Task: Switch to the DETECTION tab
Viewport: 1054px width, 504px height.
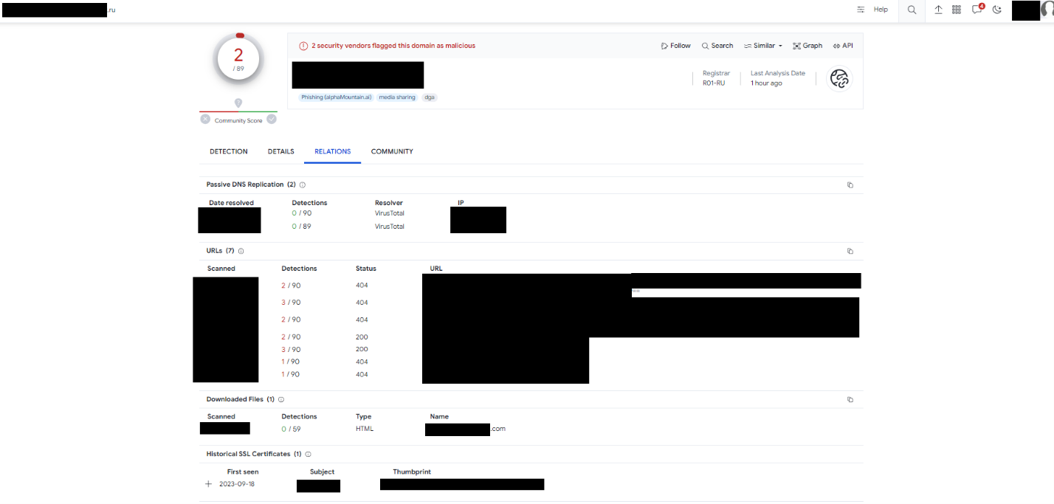Action: pyautogui.click(x=229, y=151)
